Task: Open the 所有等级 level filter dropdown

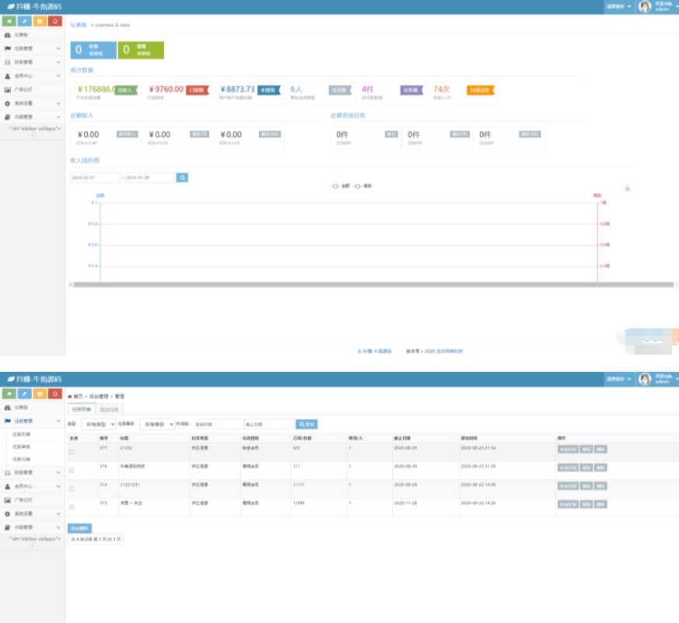Action: [x=156, y=424]
